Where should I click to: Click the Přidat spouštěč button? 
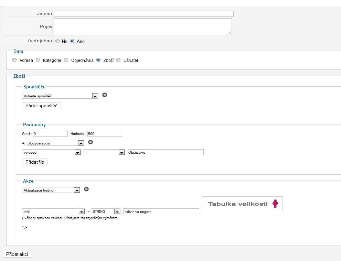(x=41, y=106)
